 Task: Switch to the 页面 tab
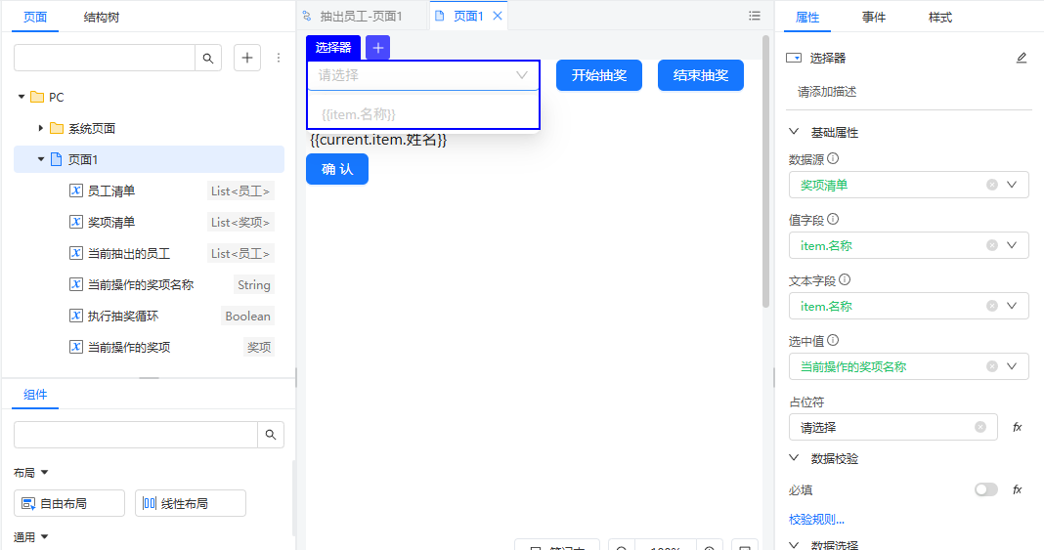click(x=35, y=18)
